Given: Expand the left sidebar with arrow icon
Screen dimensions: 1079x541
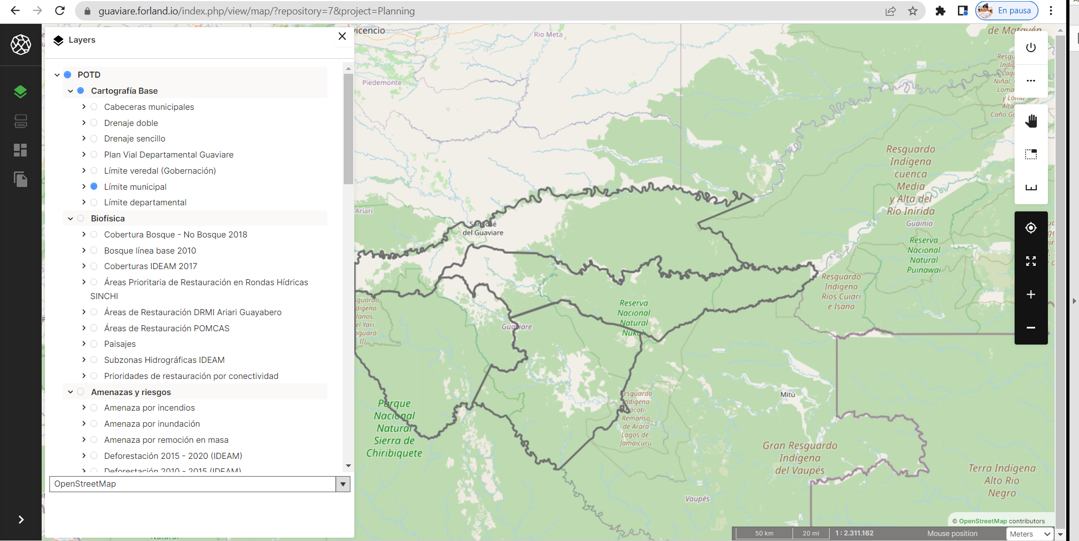Looking at the screenshot, I should click(x=21, y=519).
